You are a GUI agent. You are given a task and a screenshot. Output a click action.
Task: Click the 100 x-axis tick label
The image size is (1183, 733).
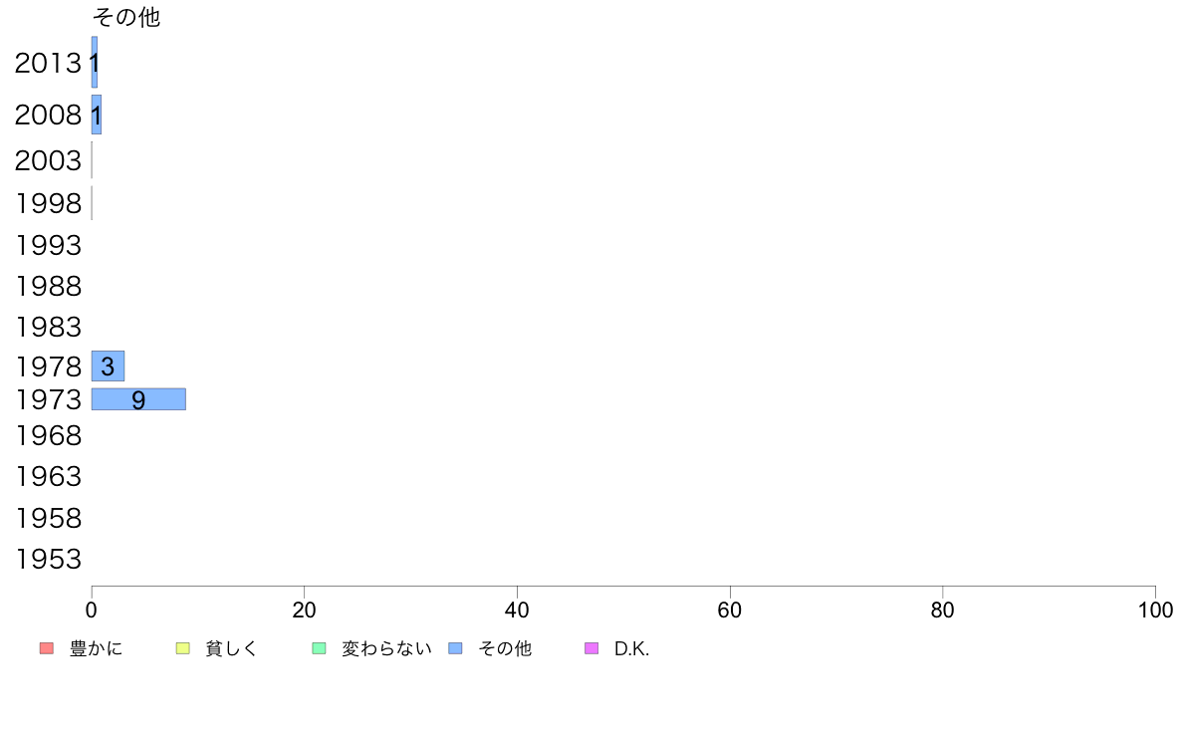[1155, 610]
